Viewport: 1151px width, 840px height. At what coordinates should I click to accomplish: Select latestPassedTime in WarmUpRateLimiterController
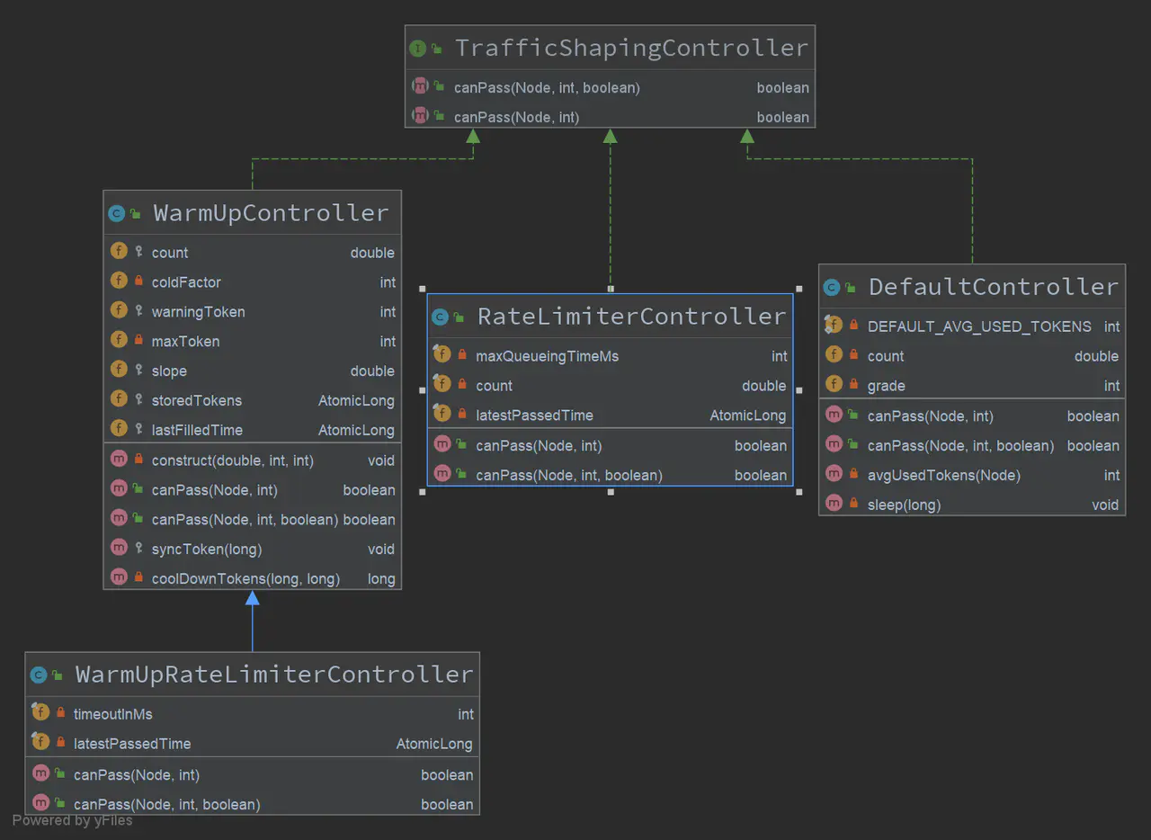tap(253, 744)
